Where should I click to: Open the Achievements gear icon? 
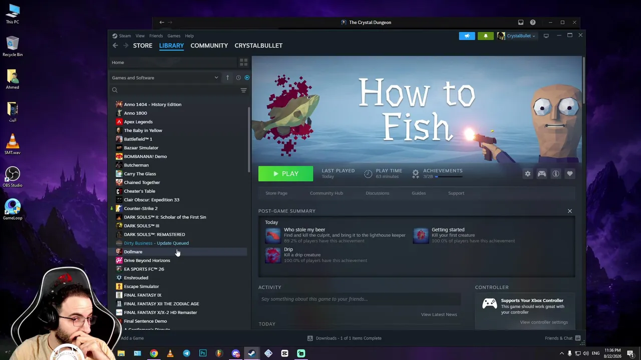coord(415,173)
